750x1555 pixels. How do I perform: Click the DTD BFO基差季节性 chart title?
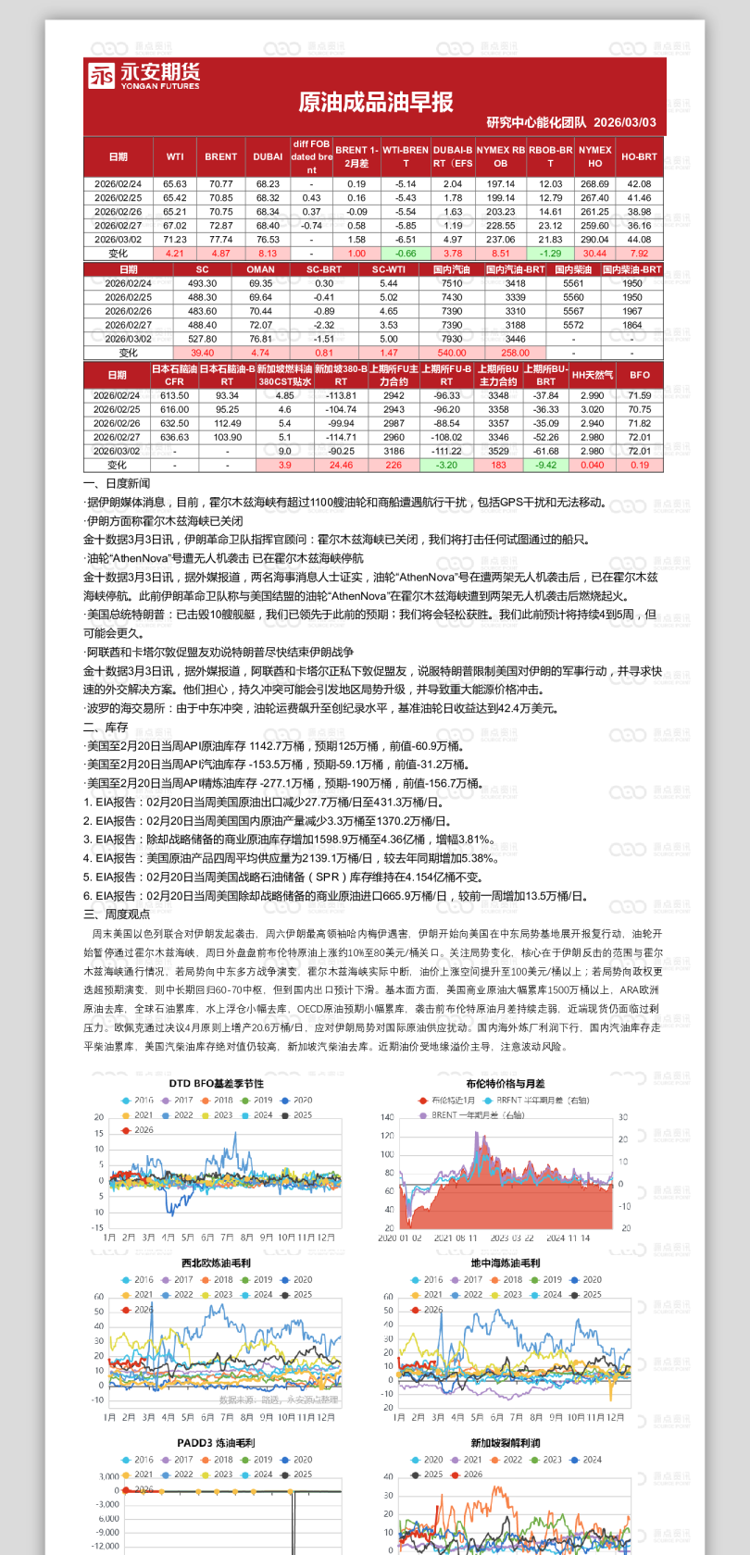pos(216,1084)
